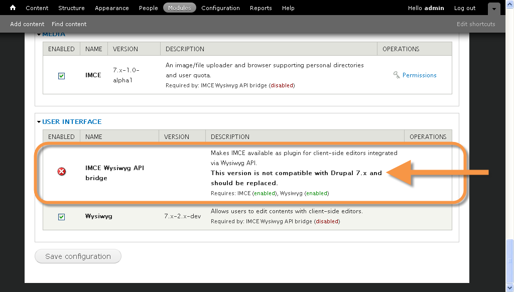Image resolution: width=514 pixels, height=292 pixels.
Task: Open the People admin menu
Action: tap(149, 8)
